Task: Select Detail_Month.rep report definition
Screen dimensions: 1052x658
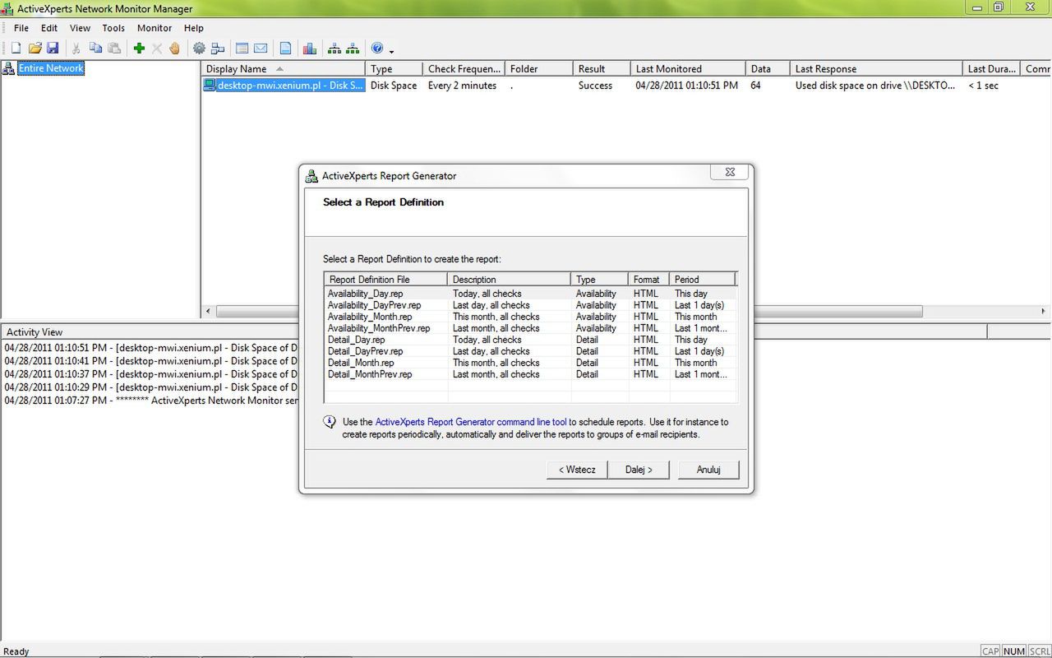Action: 530,363
